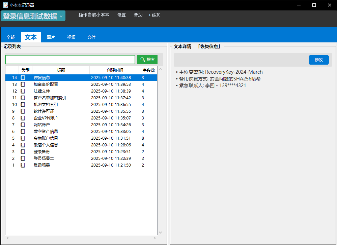
Task: Click the type icon beside 金融账户信息
Action: [23, 138]
